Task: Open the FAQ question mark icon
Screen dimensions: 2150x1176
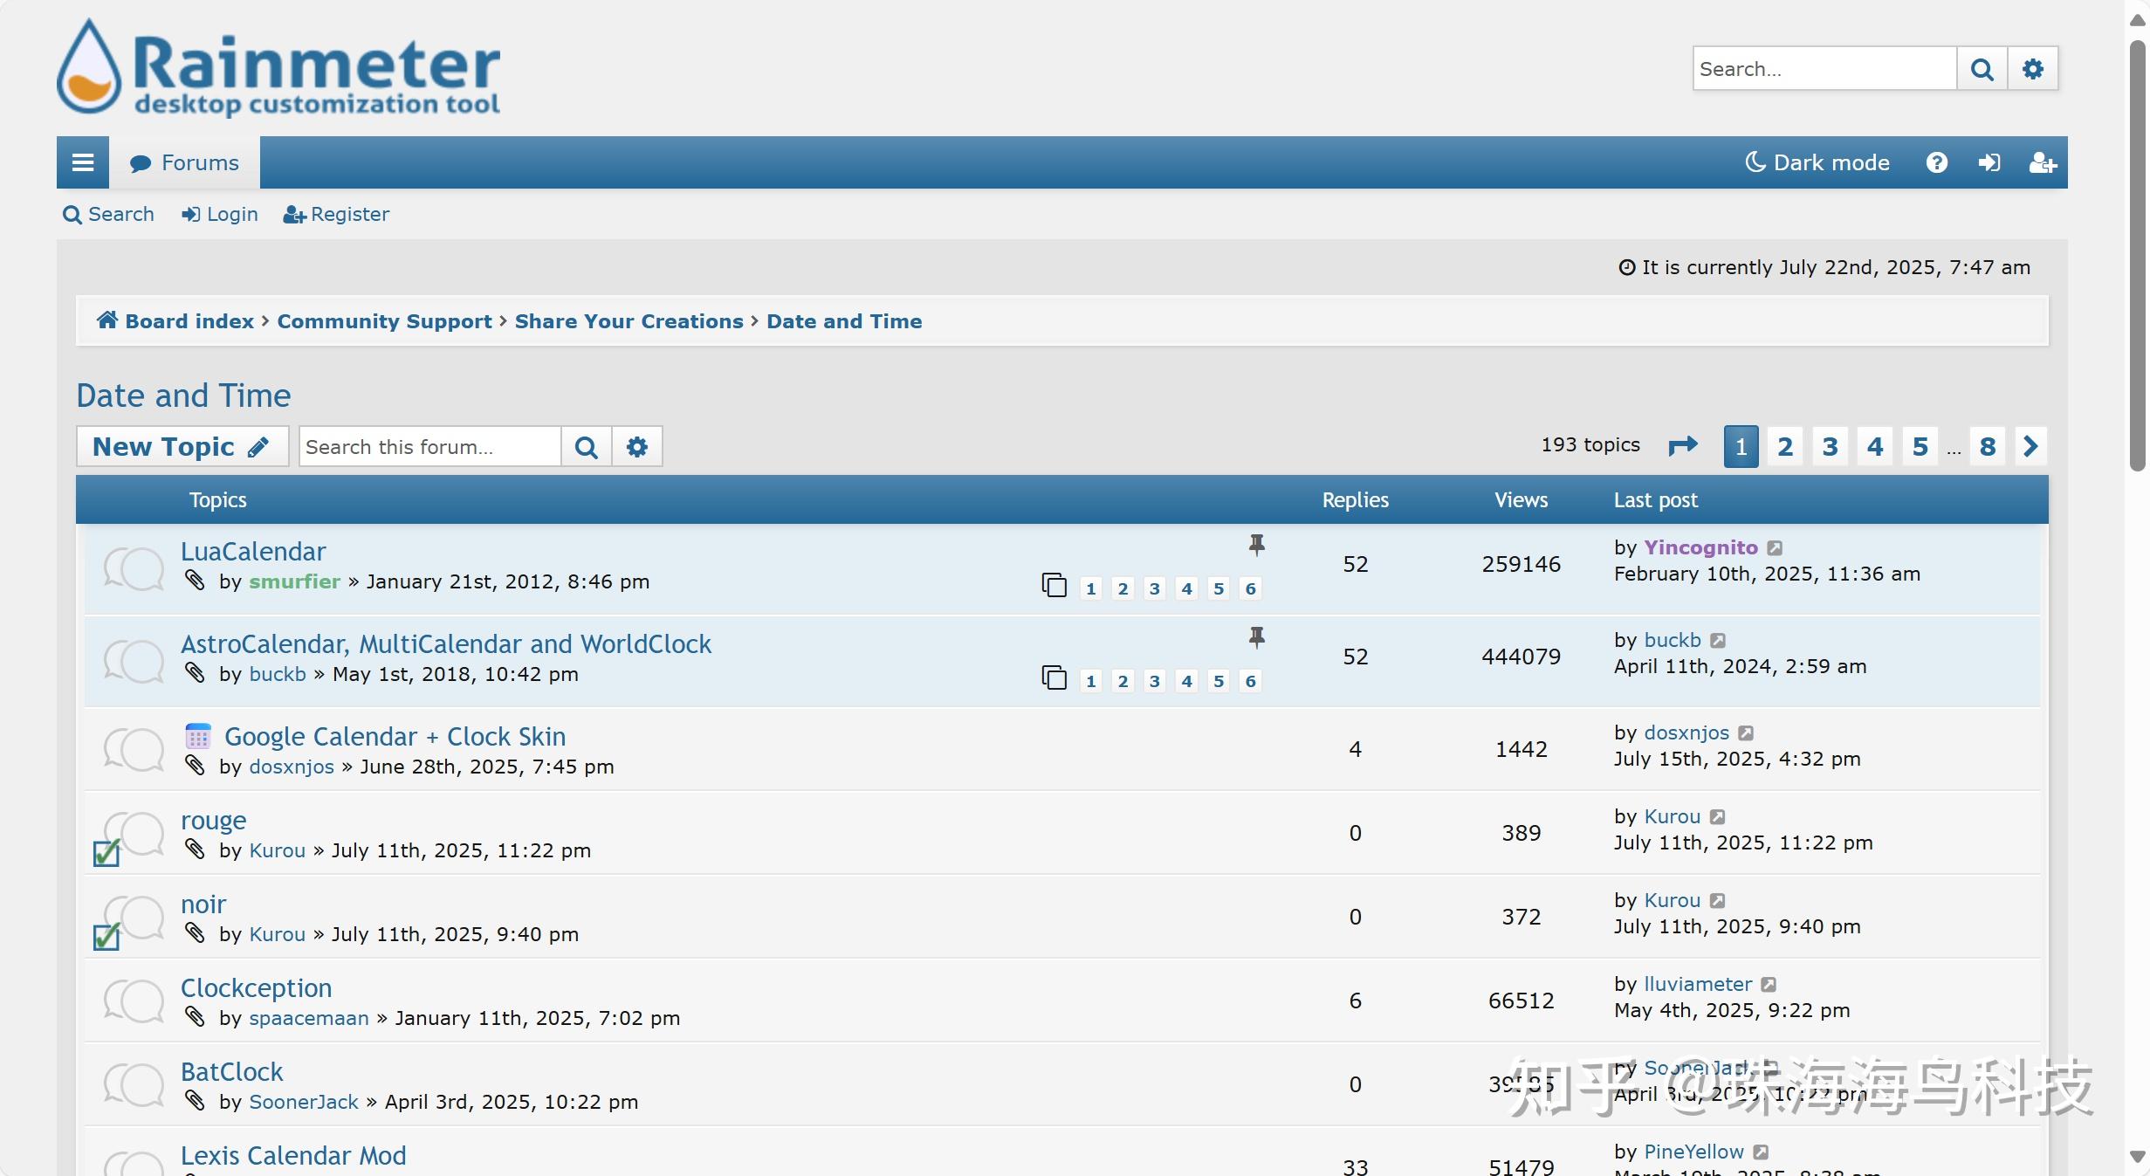Action: coord(1936,162)
